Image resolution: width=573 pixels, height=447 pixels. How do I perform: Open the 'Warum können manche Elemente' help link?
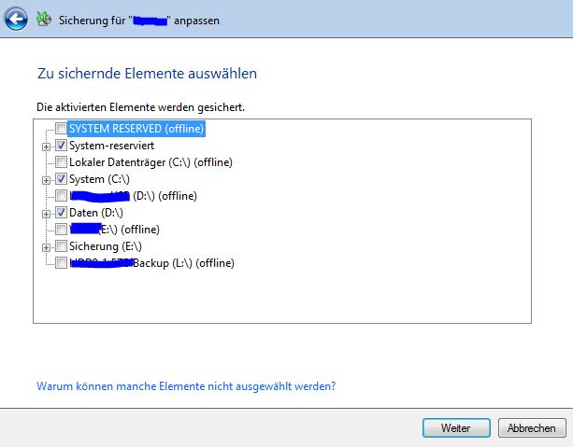point(186,386)
